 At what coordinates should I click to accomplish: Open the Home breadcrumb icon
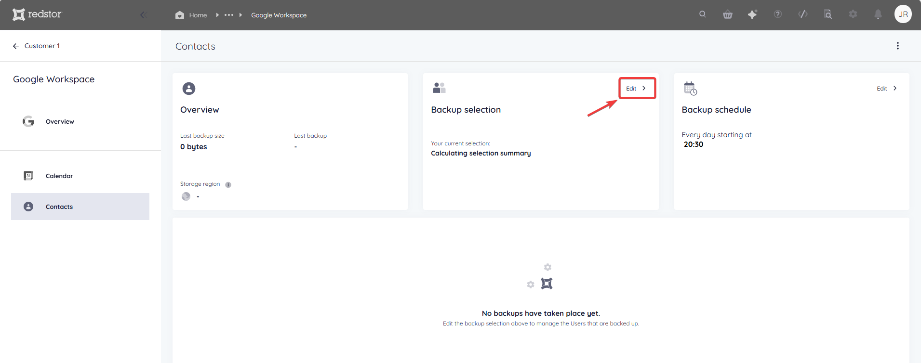point(180,15)
